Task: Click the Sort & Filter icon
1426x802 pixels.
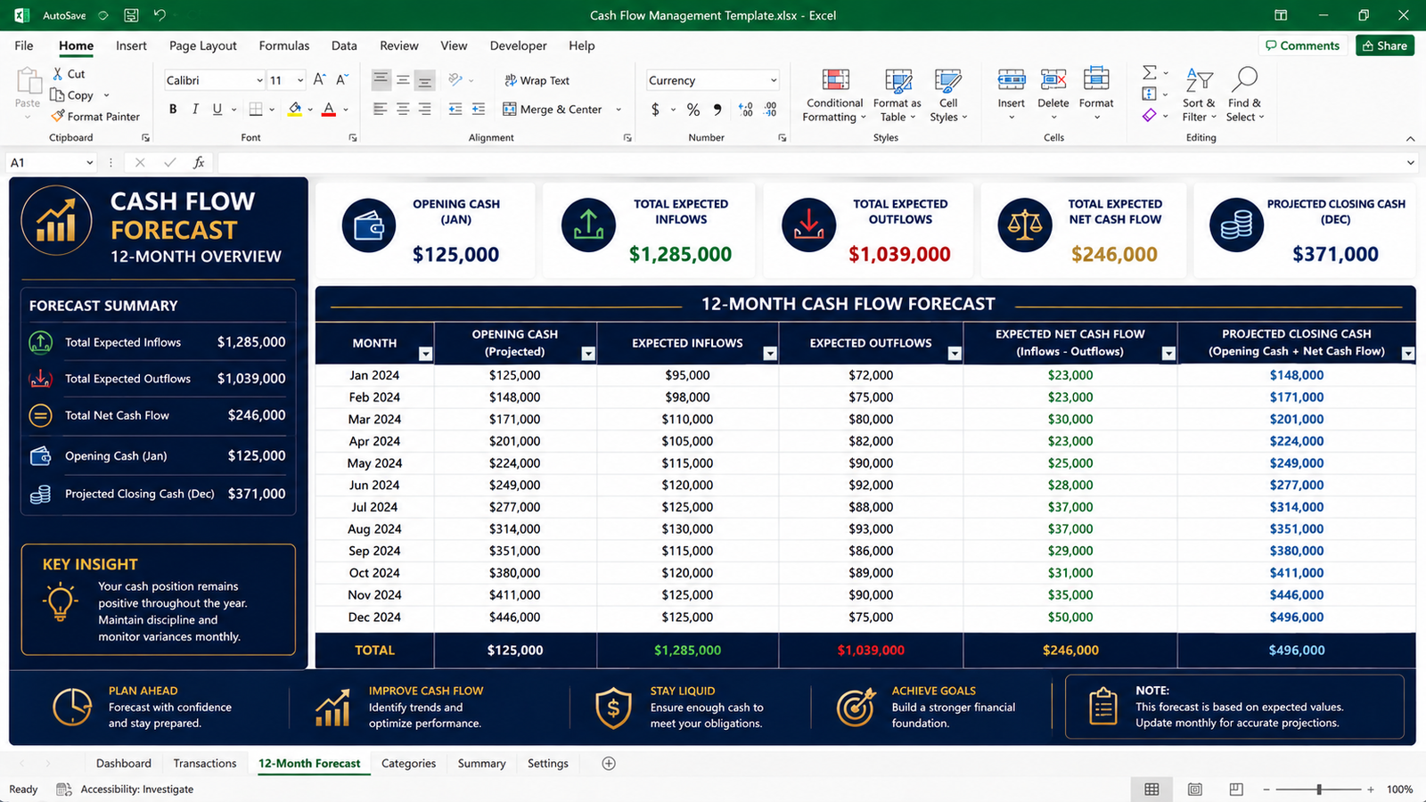Action: (x=1200, y=80)
